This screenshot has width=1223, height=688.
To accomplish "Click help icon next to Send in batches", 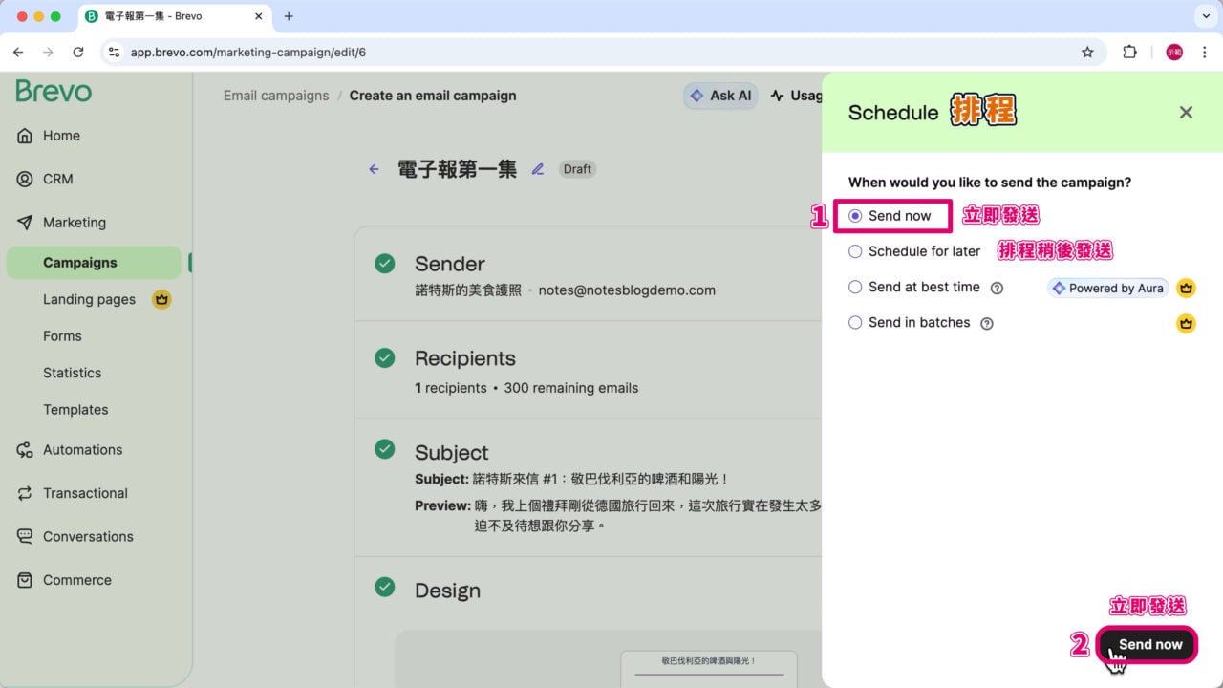I will [x=987, y=323].
